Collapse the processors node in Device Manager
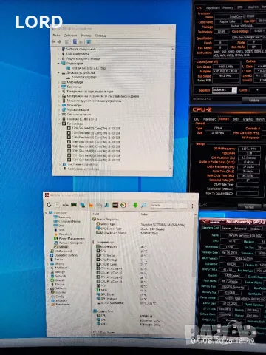 [60, 124]
